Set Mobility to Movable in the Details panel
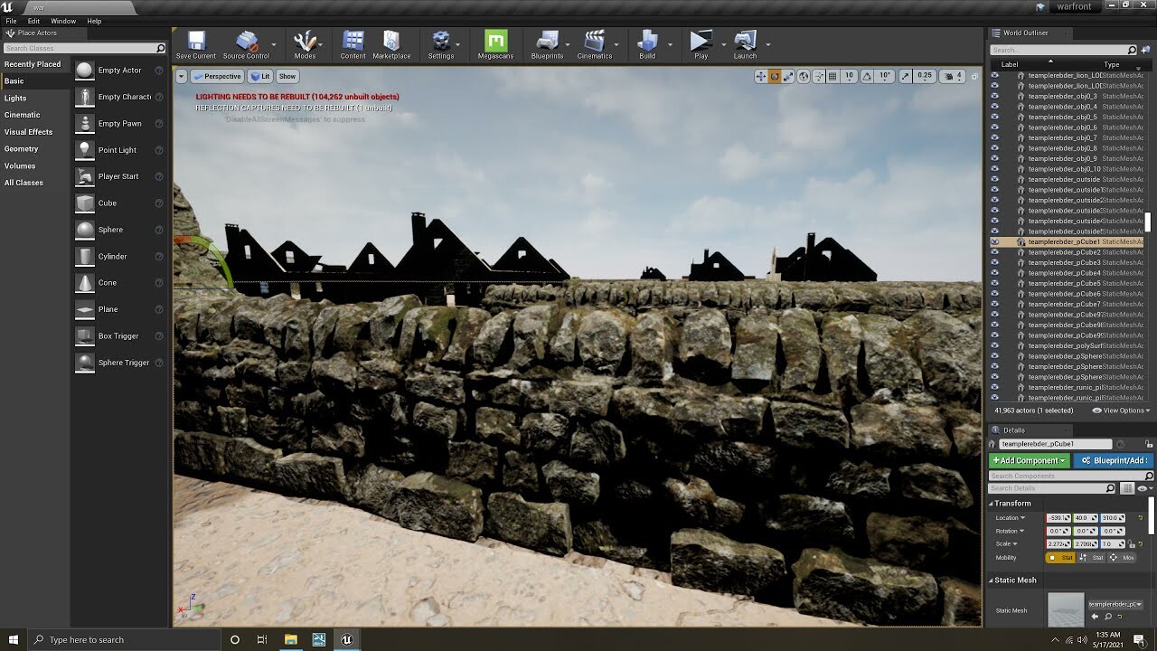Viewport: 1157px width, 651px height. click(1121, 558)
